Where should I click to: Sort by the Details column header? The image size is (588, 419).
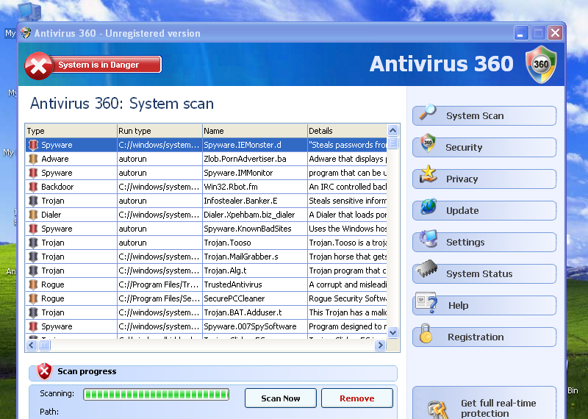[x=347, y=131]
